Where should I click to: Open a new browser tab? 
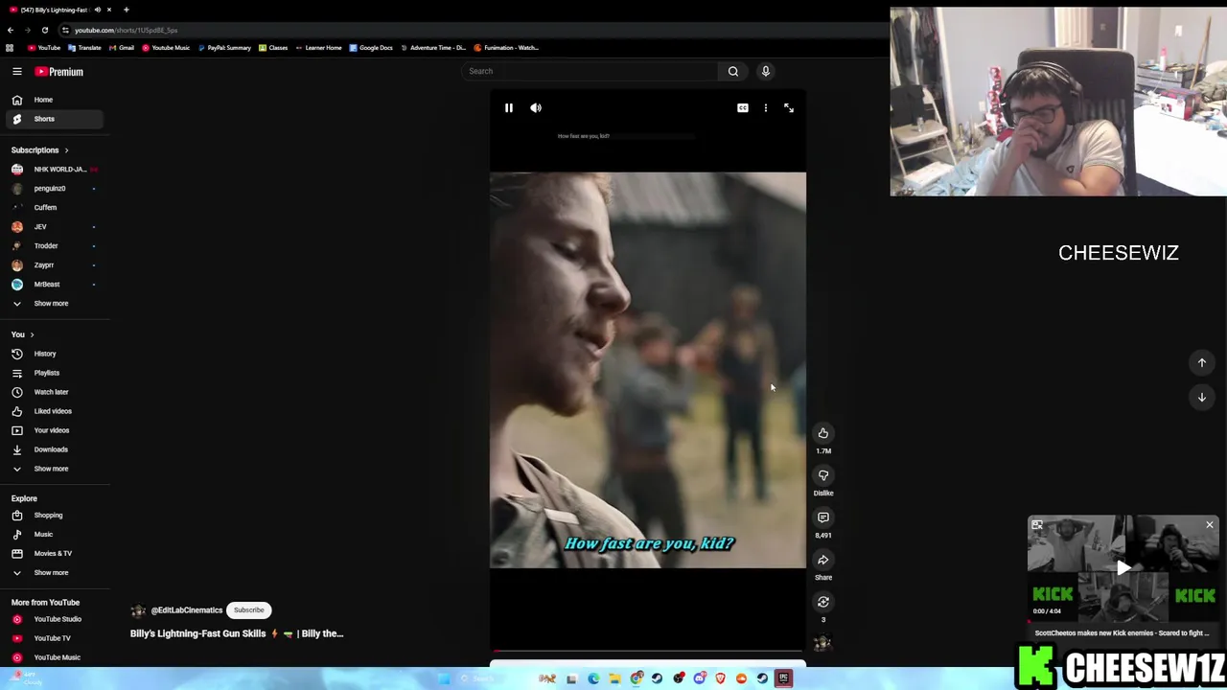coord(126,10)
